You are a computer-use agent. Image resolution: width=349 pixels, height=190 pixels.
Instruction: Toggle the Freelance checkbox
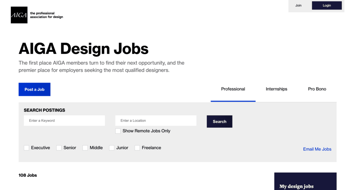(x=137, y=148)
